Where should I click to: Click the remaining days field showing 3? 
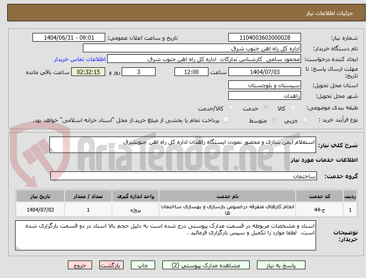pyautogui.click(x=139, y=72)
